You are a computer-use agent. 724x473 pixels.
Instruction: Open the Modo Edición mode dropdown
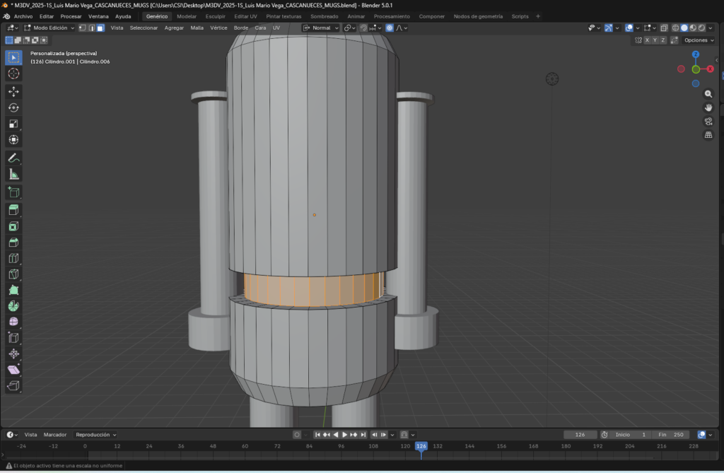(x=49, y=28)
